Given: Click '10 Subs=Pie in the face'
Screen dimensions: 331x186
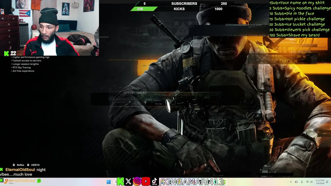Looking at the screenshot, I should click(x=291, y=13).
